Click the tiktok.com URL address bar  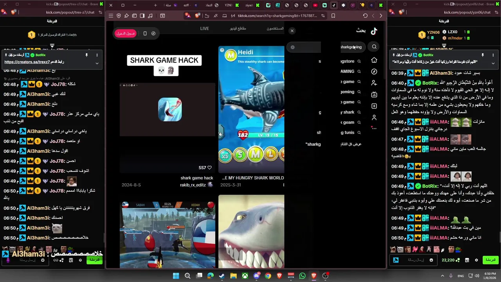(x=277, y=16)
